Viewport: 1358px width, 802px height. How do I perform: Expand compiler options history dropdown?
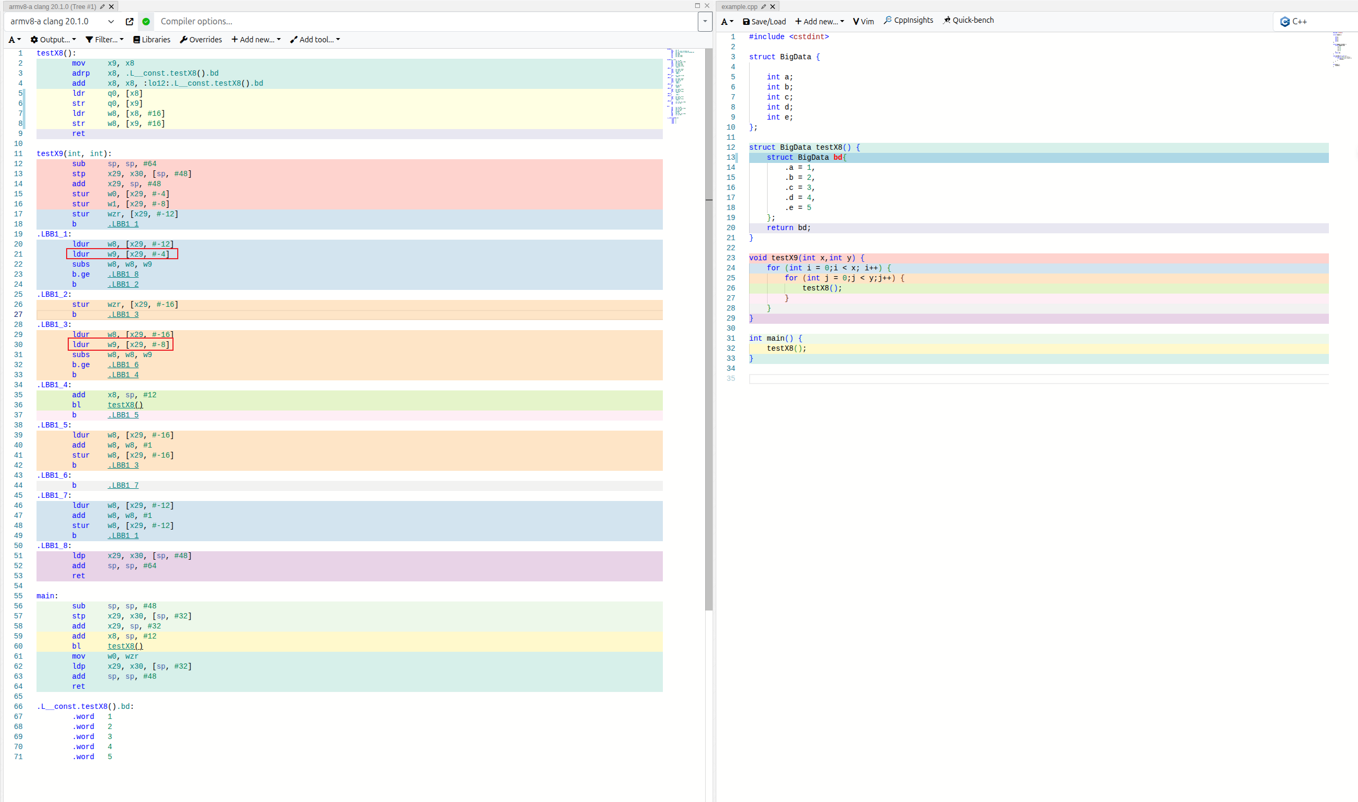(705, 22)
